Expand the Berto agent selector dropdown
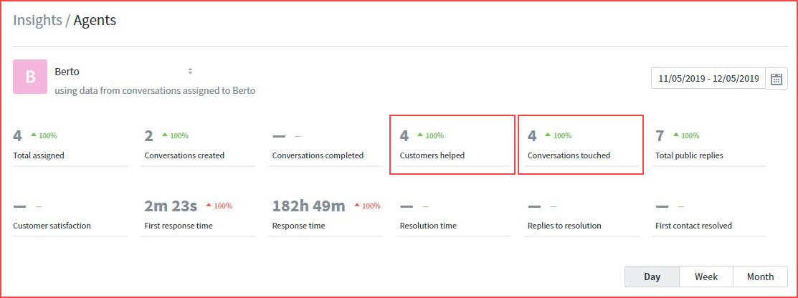Viewport: 798px width, 298px height. 190,71
